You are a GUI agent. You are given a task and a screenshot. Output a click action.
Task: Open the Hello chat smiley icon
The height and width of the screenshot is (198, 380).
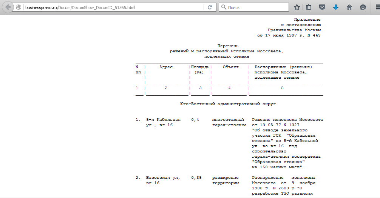[x=363, y=7]
